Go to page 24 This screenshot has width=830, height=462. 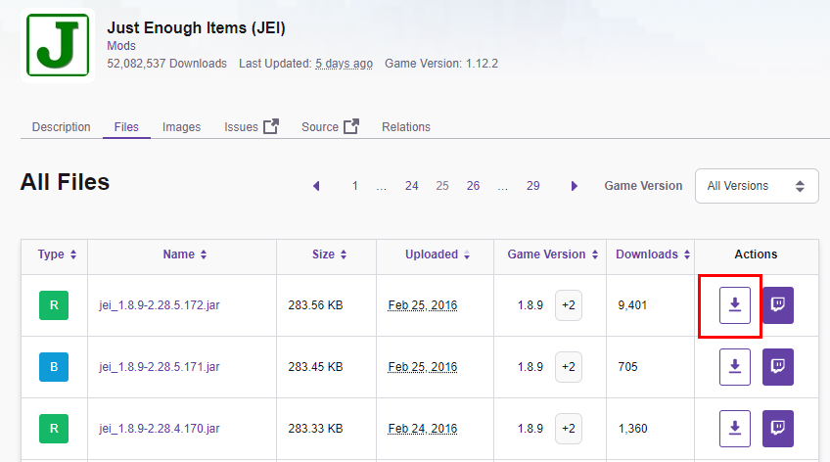point(412,186)
